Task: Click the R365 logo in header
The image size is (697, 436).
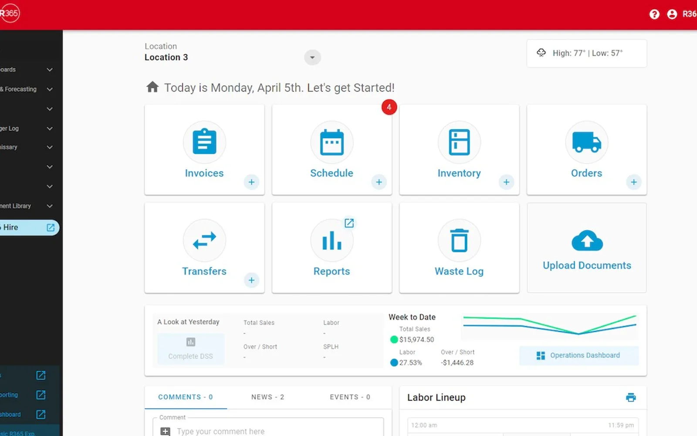Action: pyautogui.click(x=10, y=14)
